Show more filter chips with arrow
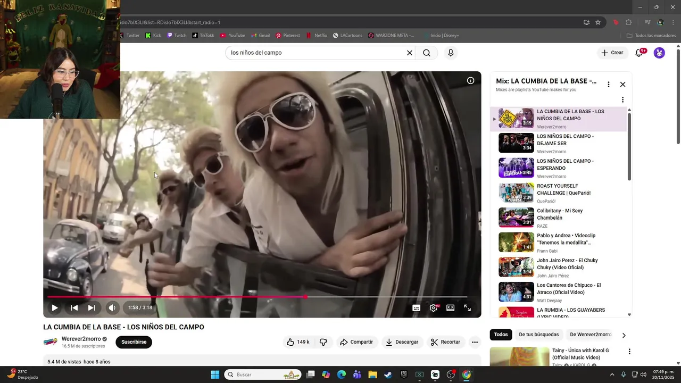The height and width of the screenshot is (383, 681). pyautogui.click(x=624, y=335)
